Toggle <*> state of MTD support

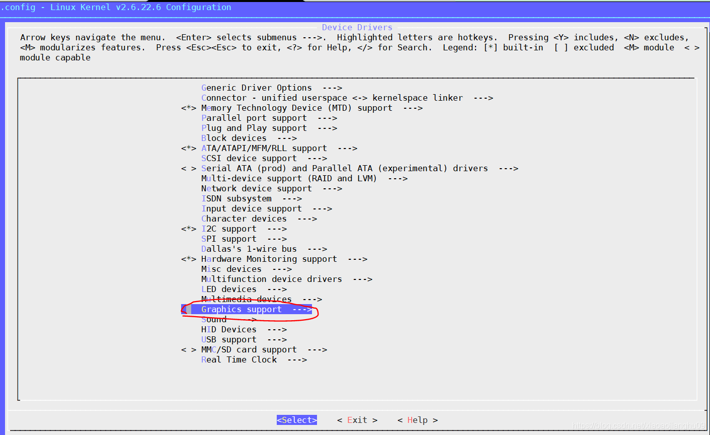tap(189, 108)
